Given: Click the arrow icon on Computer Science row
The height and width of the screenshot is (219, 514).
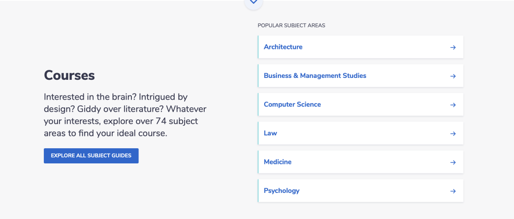Looking at the screenshot, I should coord(453,105).
